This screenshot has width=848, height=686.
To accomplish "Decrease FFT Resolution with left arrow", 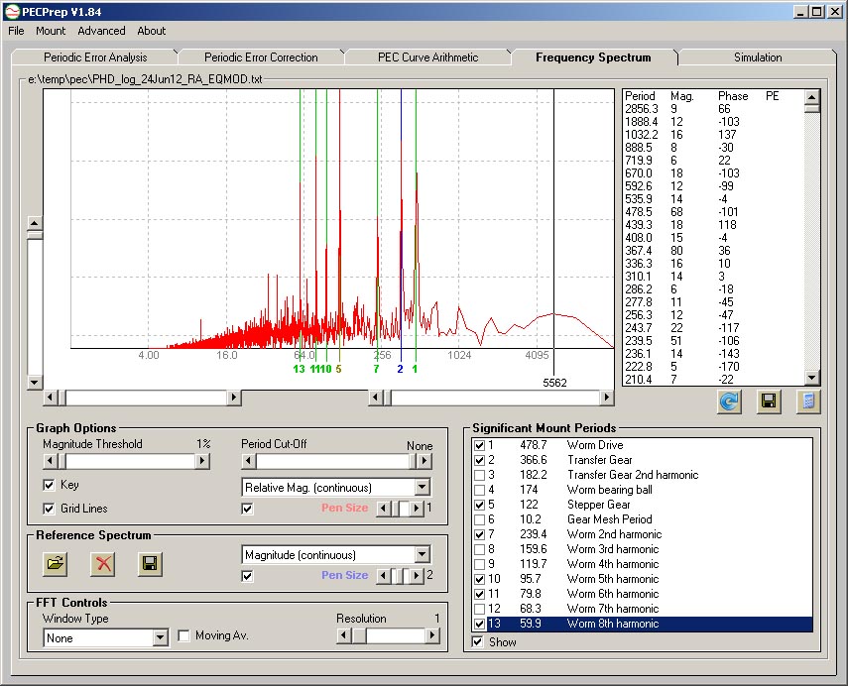I will 343,635.
